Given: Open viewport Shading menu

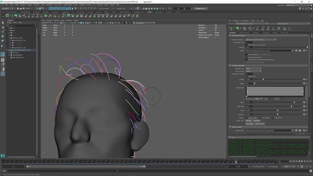Looking at the screenshot, I should [49, 21].
